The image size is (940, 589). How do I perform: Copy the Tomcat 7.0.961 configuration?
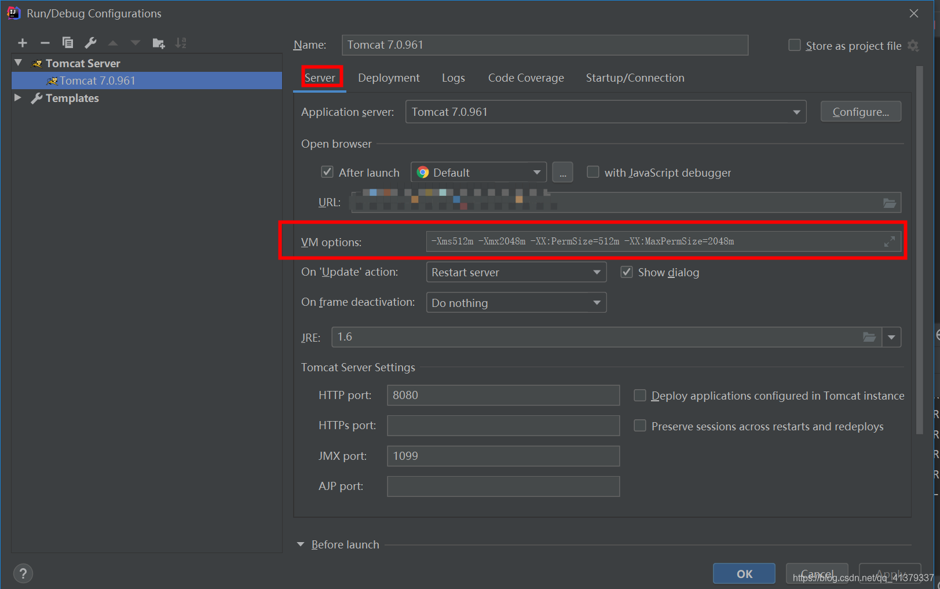67,42
